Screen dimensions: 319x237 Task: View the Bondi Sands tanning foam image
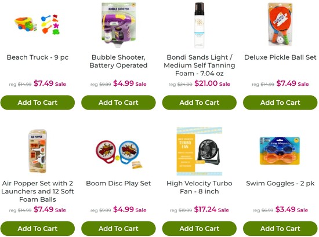[x=199, y=25]
